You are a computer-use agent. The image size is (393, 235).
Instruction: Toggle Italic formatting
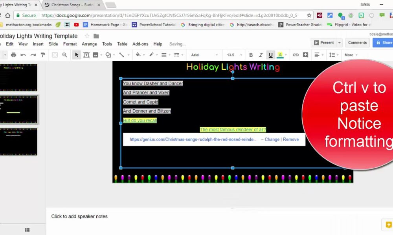(x=261, y=55)
